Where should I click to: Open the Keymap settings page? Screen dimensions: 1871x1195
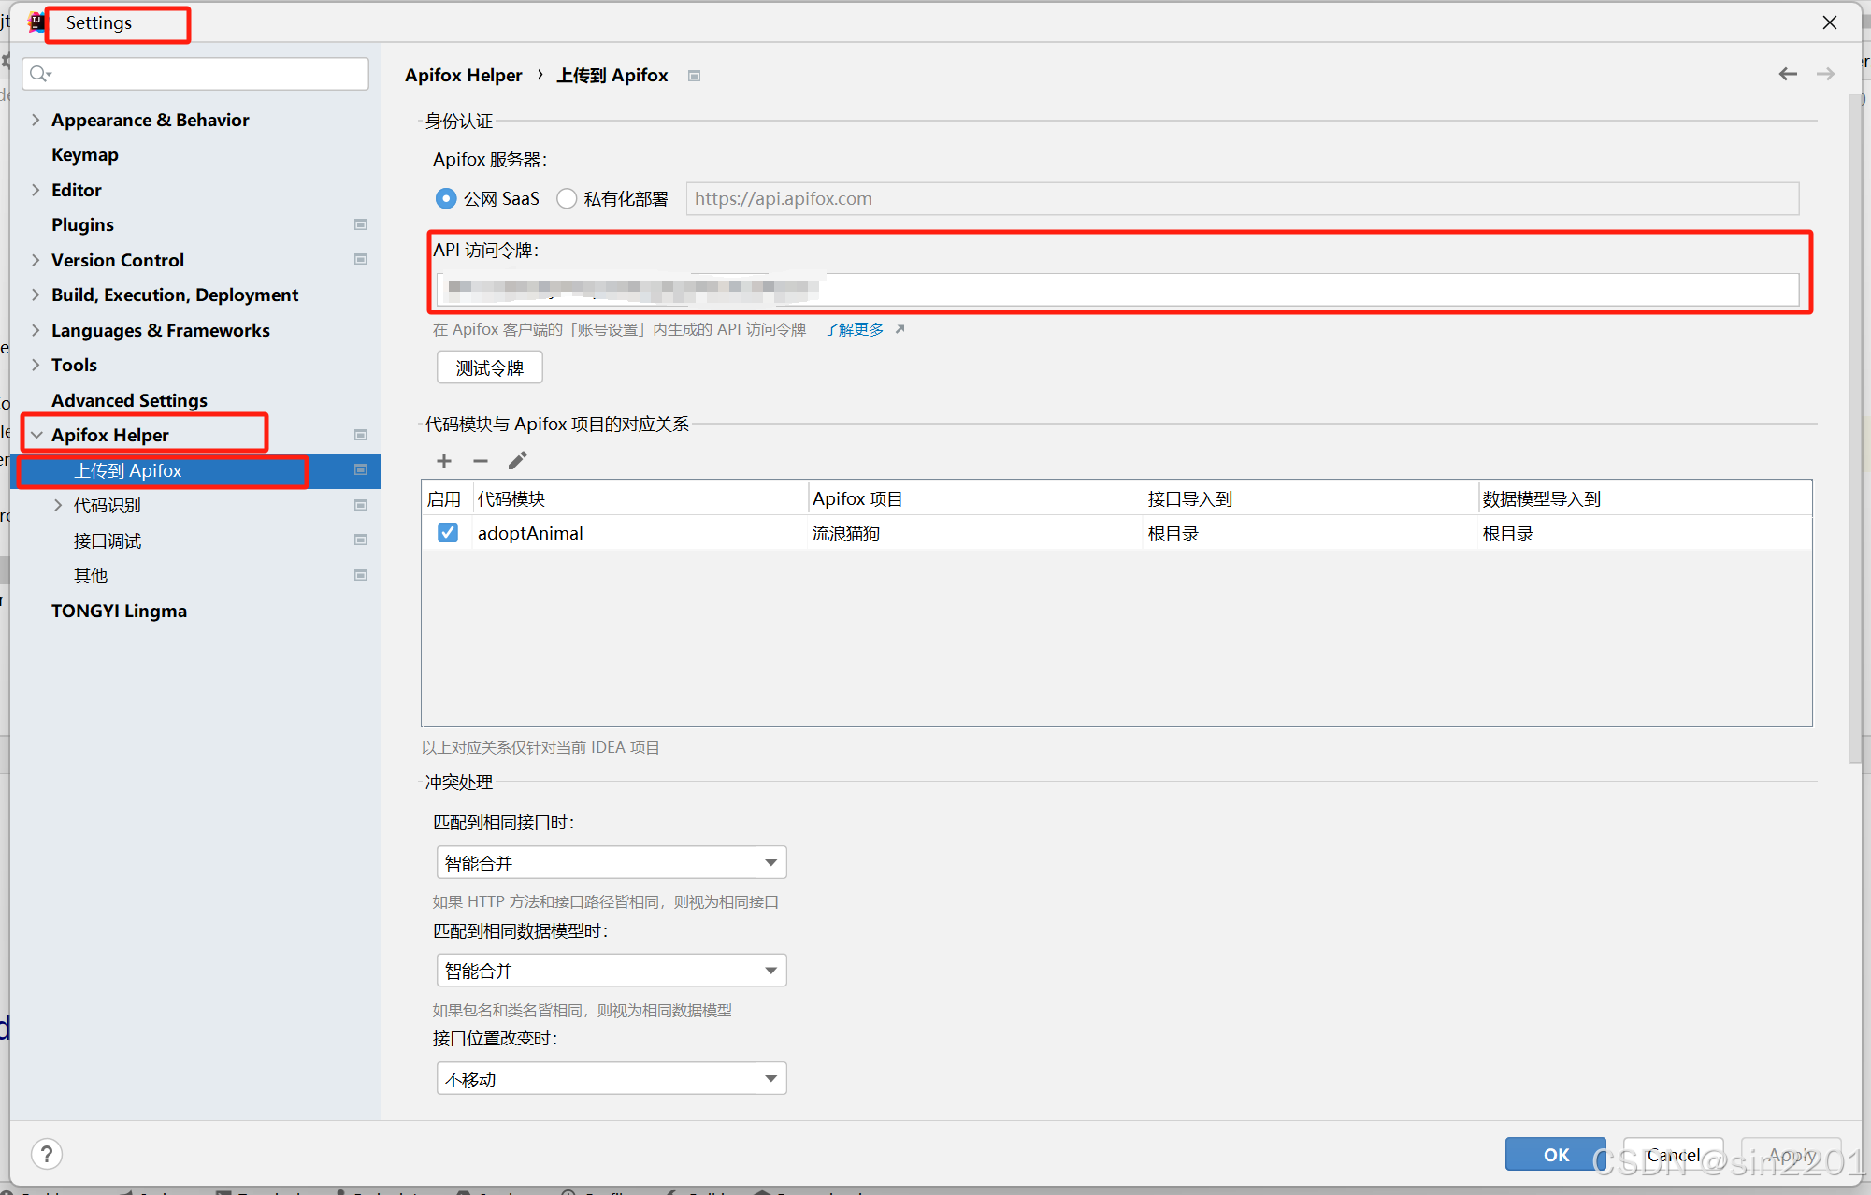pyautogui.click(x=85, y=154)
